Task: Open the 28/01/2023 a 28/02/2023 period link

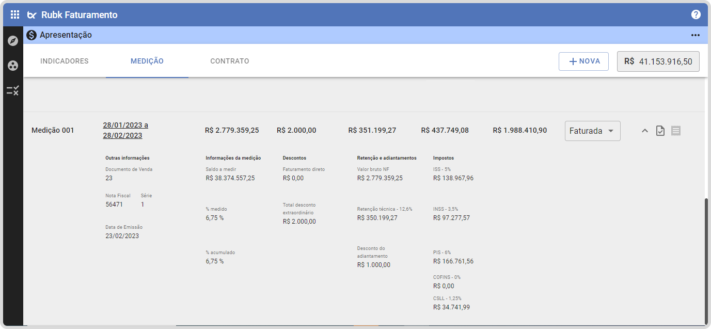Action: pos(125,130)
